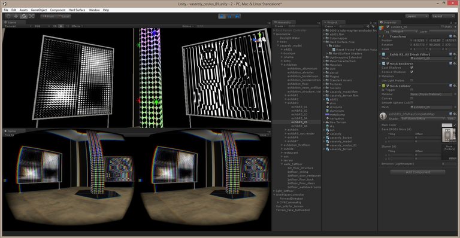Image resolution: width=460 pixels, height=238 pixels.
Task: Click the Play button
Action: pyautogui.click(x=222, y=16)
